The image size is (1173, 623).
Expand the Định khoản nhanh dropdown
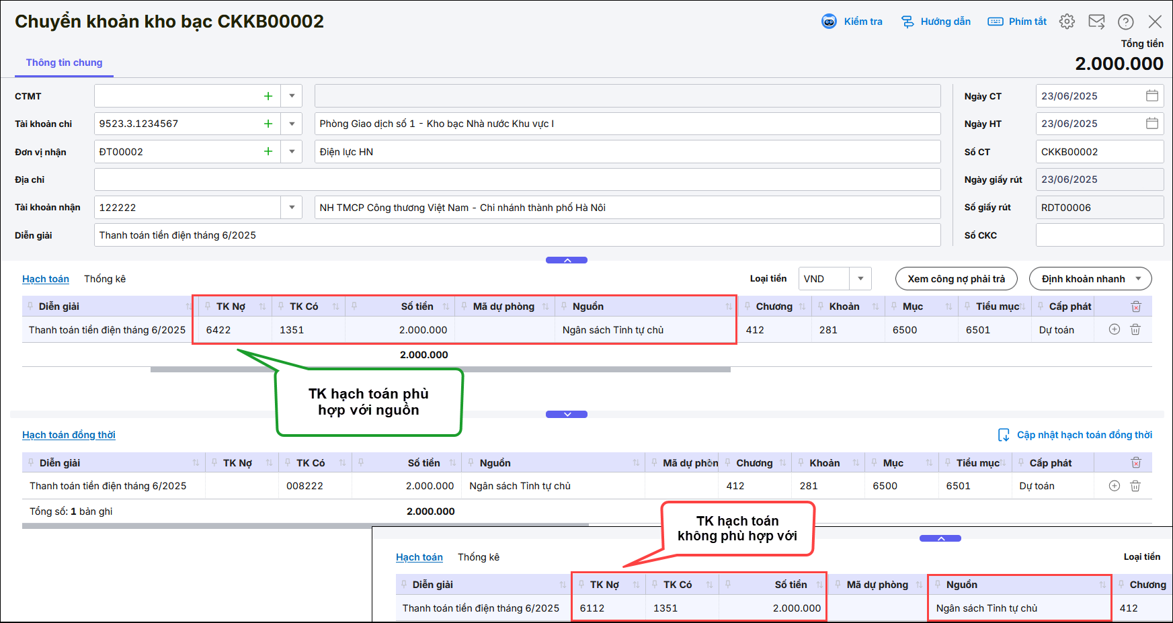coord(1139,279)
